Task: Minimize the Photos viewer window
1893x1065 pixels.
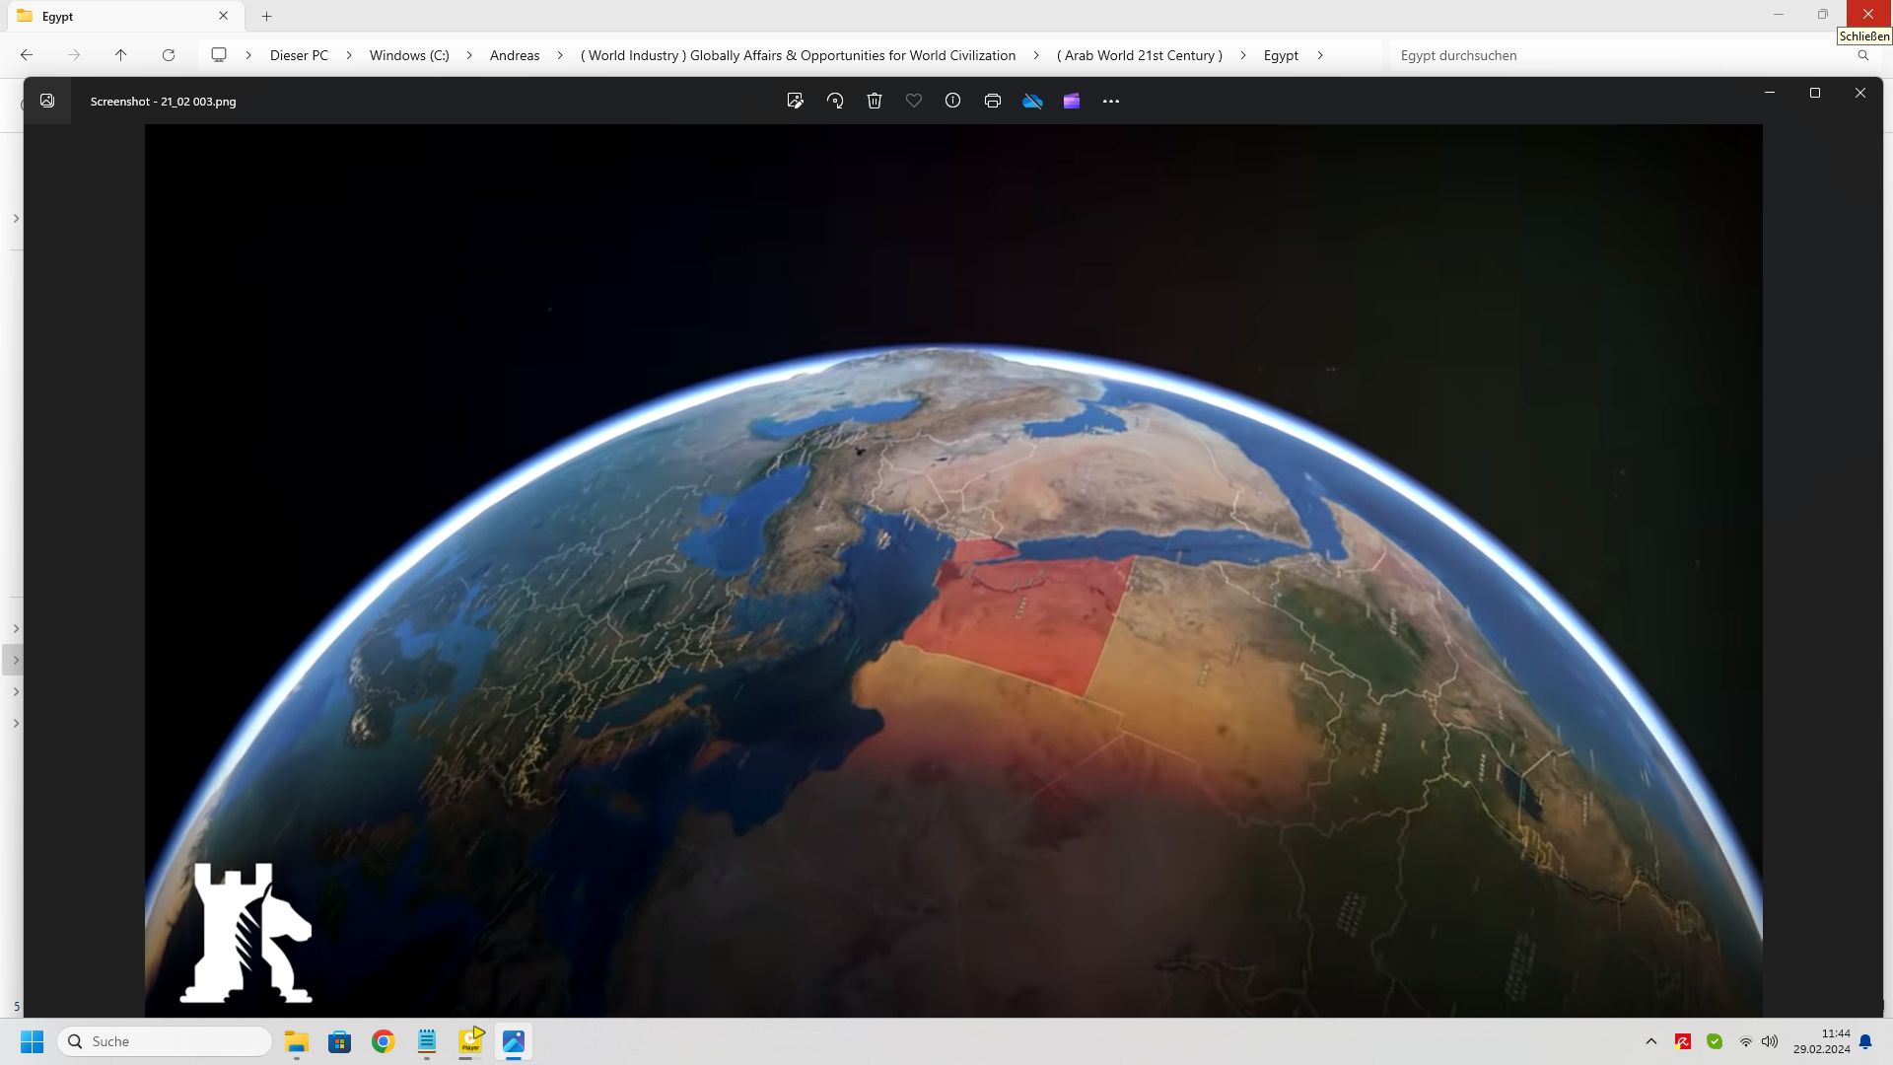Action: click(1770, 93)
